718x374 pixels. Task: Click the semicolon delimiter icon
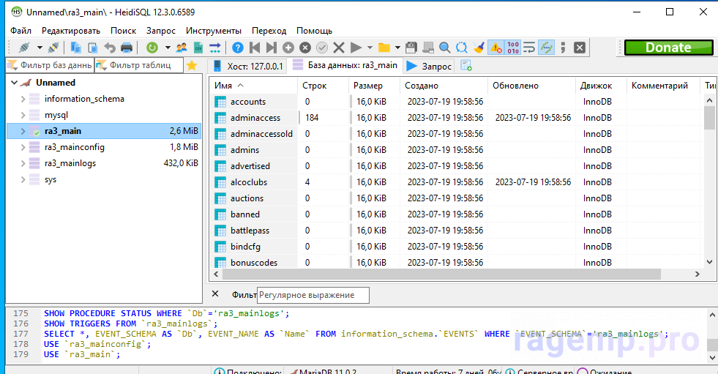pos(564,48)
